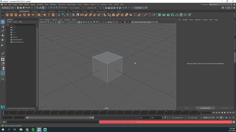This screenshot has width=236, height=132.
Task: Switch to the Sculpting shelf tab
Action: tap(35, 11)
